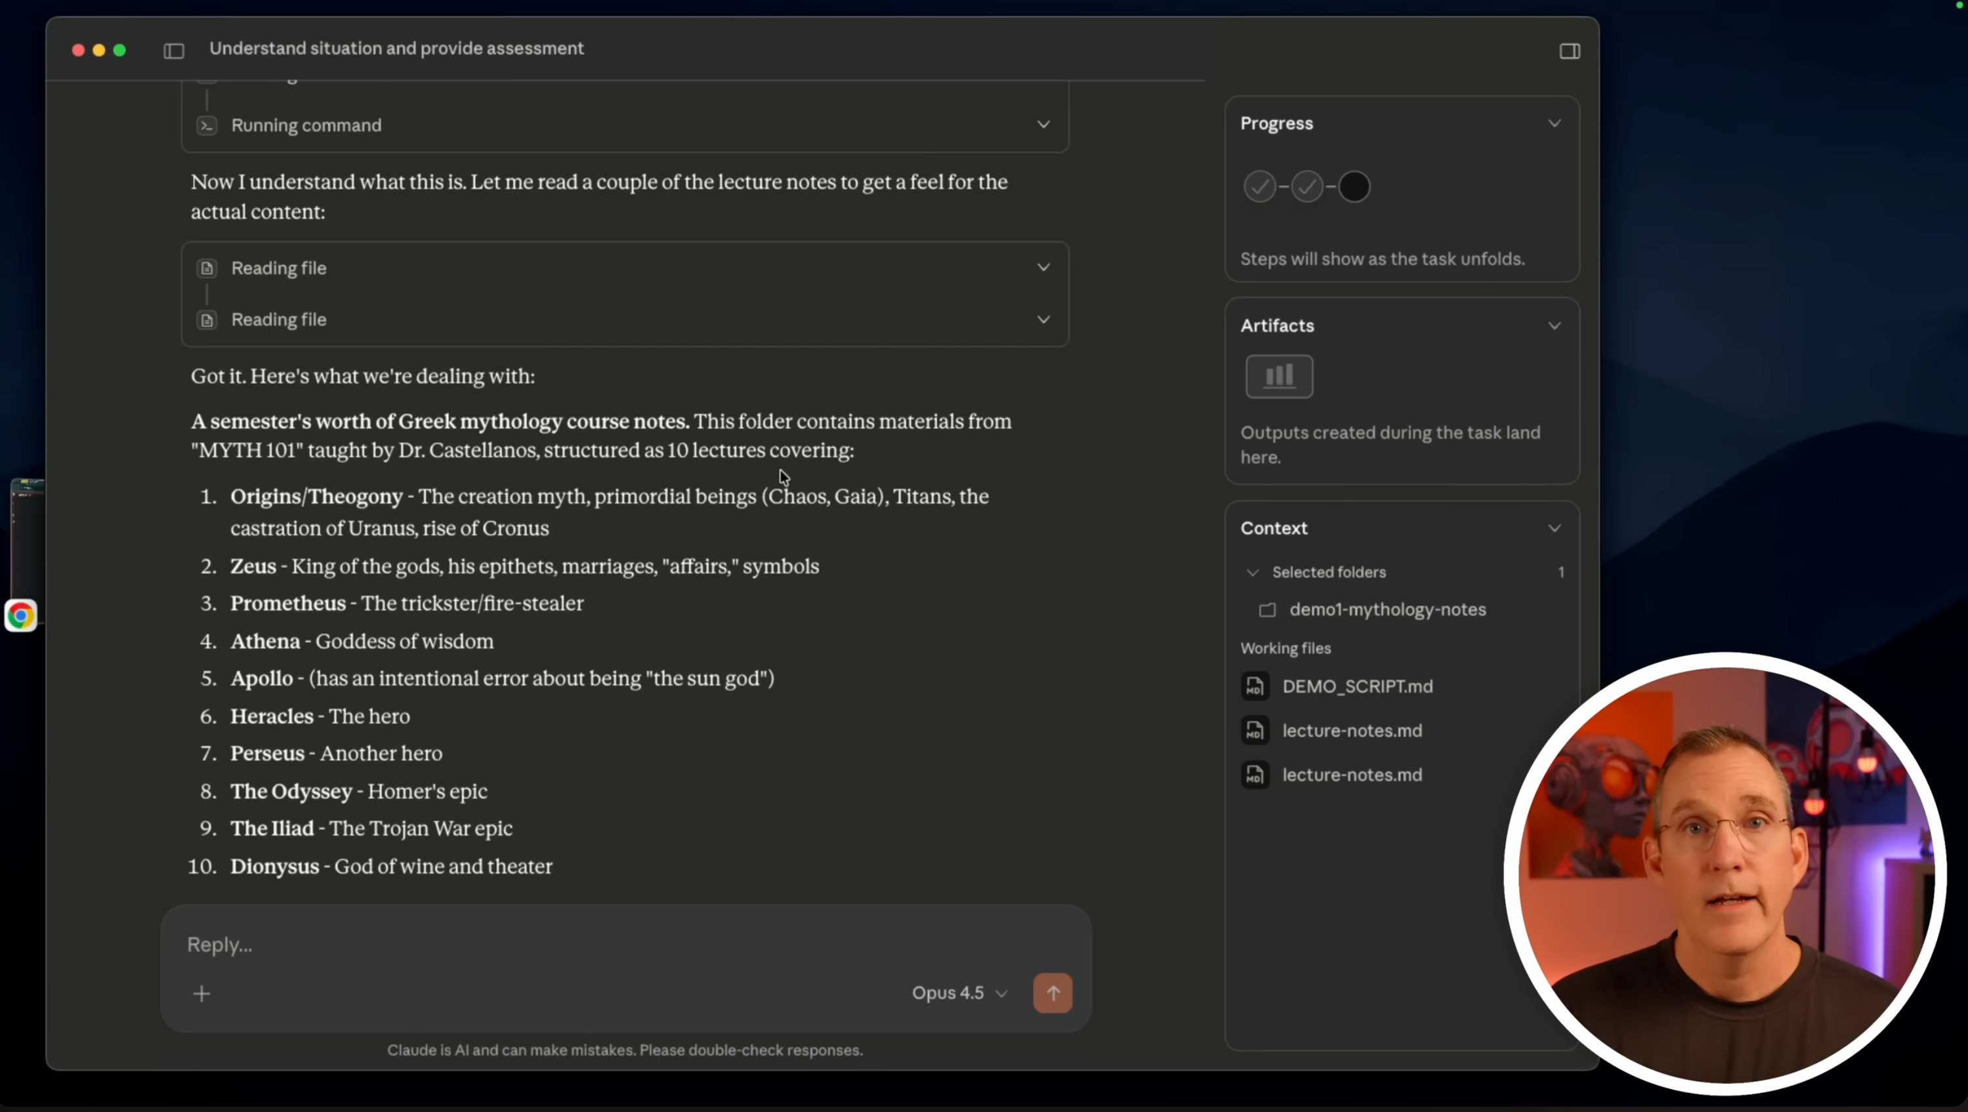Image resolution: width=1968 pixels, height=1112 pixels.
Task: Toggle the left sidebar panel icon
Action: click(x=173, y=51)
